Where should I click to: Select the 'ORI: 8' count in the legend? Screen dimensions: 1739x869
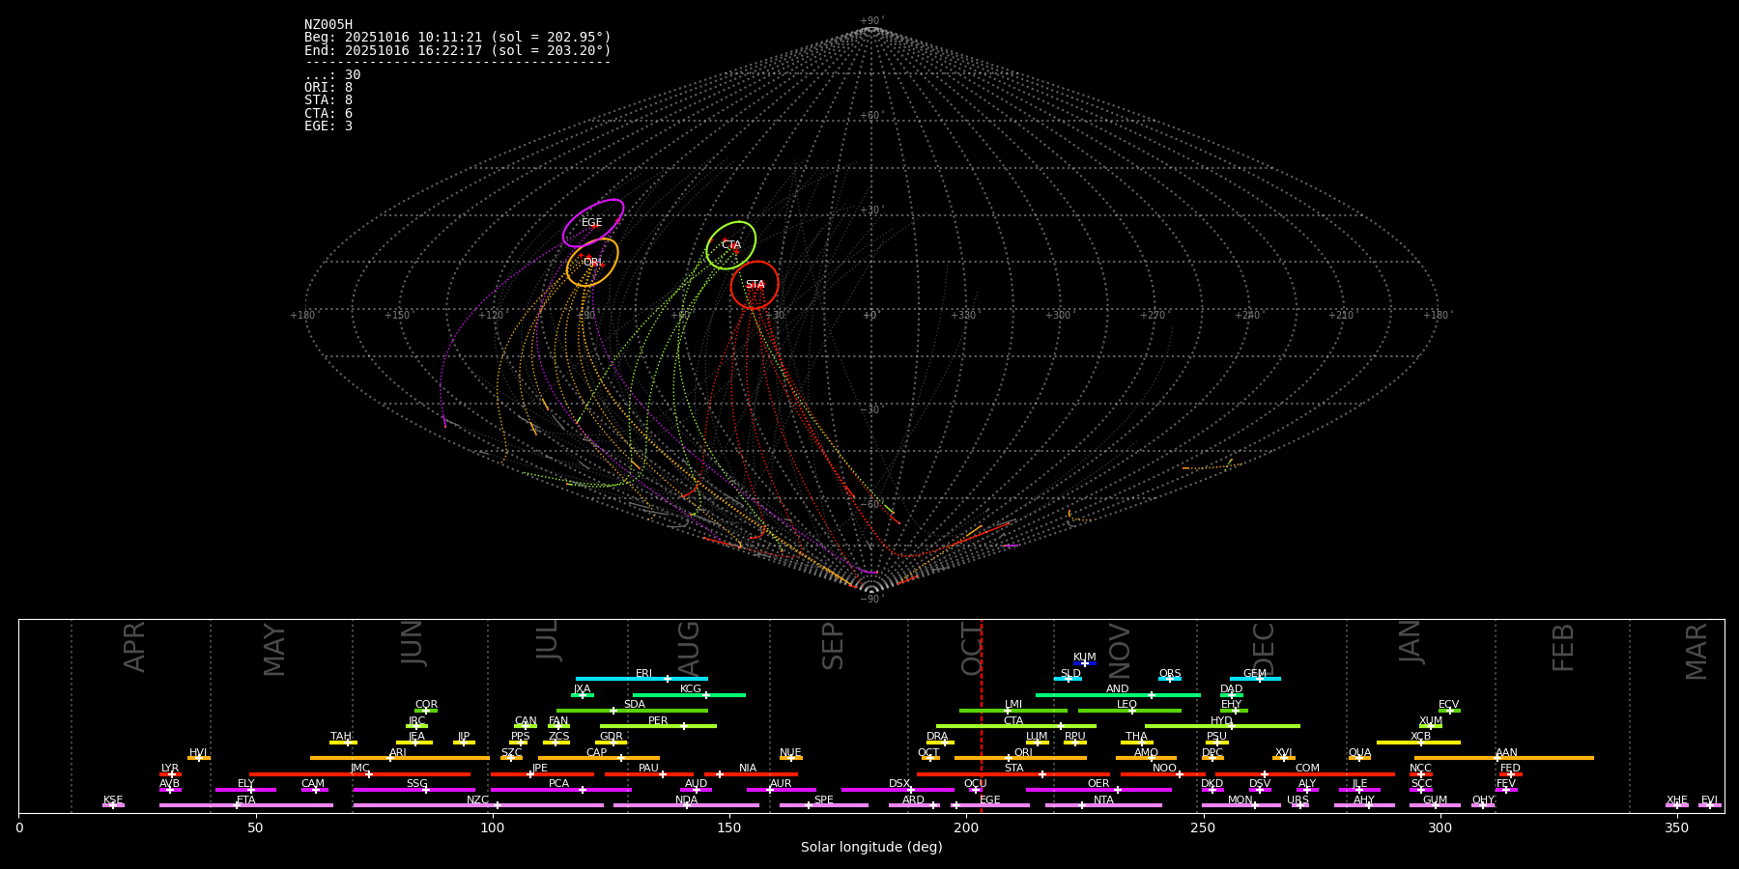328,88
